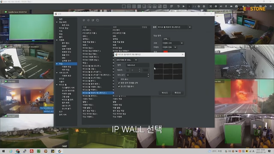Open the 서버 dropdown showing 이벤트 서버
Image resolution: width=274 pixels, height=154 pixels.
(x=173, y=43)
